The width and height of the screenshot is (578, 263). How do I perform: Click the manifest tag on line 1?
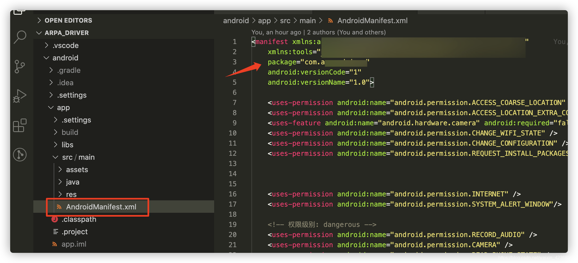271,42
